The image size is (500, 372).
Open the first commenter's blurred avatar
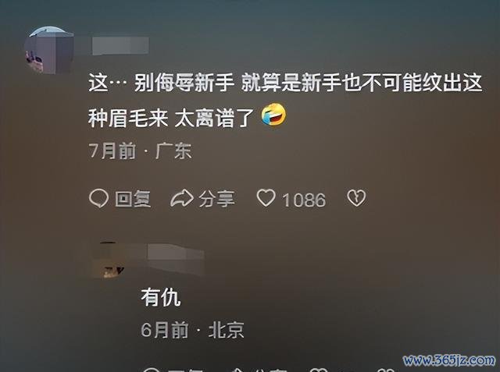coord(49,50)
